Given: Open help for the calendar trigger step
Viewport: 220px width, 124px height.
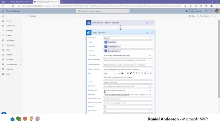Looking at the screenshot, I should pyautogui.click(x=147, y=23).
